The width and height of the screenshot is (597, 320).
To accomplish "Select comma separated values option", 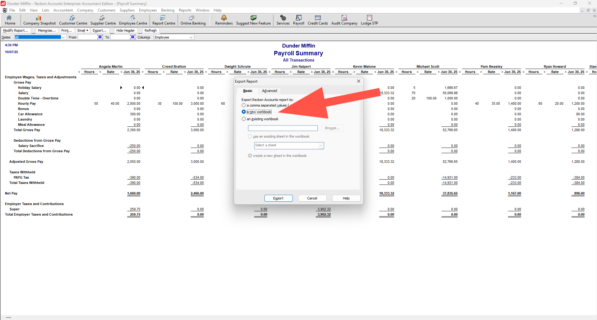I will click(x=244, y=105).
